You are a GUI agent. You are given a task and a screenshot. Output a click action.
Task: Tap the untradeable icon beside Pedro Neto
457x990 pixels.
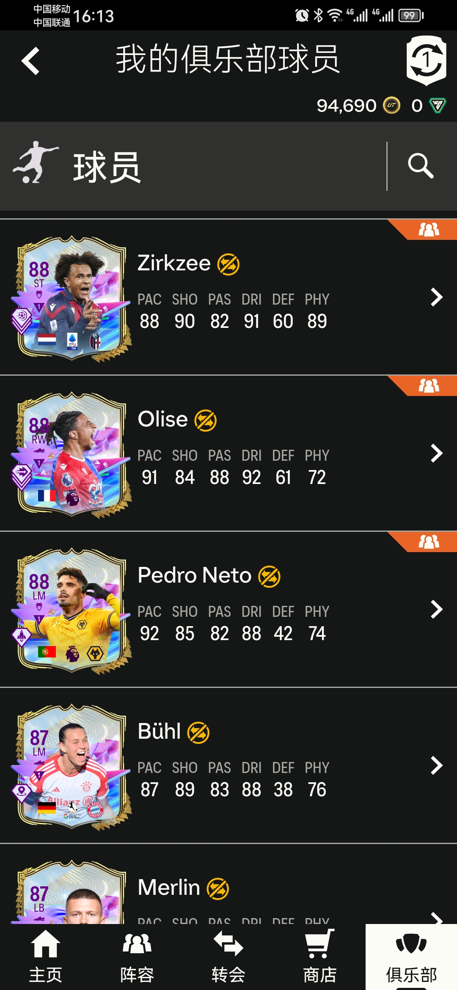coord(270,577)
